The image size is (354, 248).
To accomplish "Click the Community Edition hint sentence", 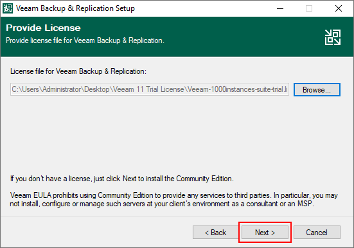I will coord(122,179).
